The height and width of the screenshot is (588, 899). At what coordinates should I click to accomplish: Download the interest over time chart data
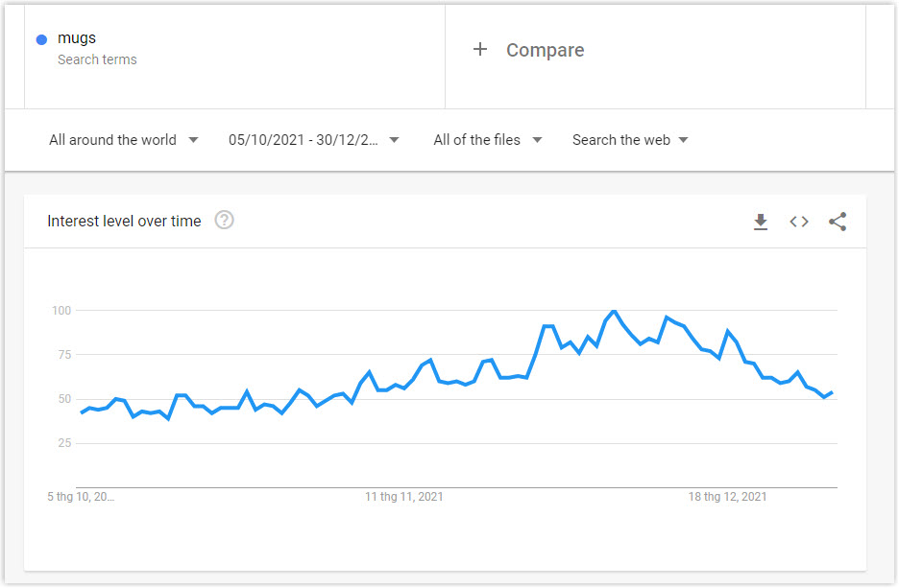761,222
